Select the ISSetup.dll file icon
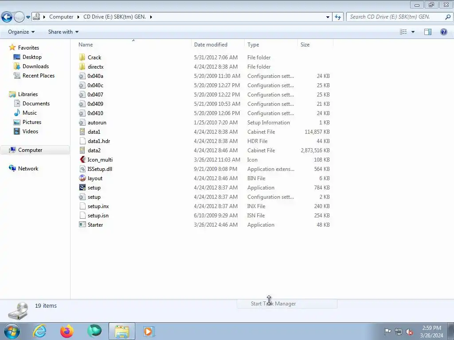The width and height of the screenshot is (454, 340). coord(82,169)
